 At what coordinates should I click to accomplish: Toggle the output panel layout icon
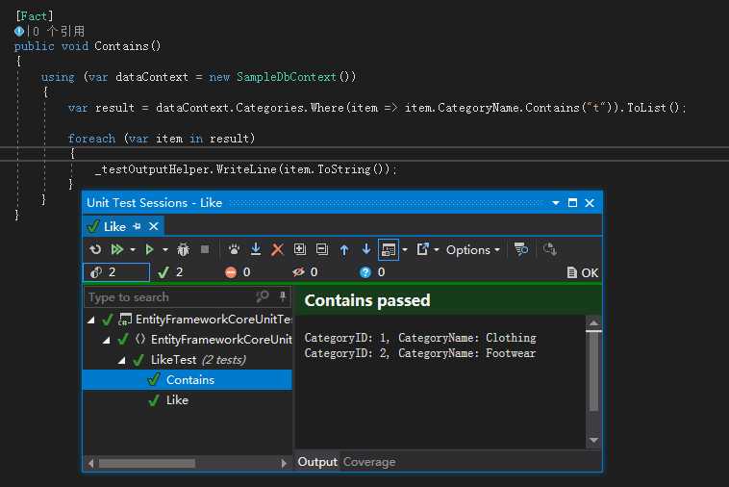(389, 250)
